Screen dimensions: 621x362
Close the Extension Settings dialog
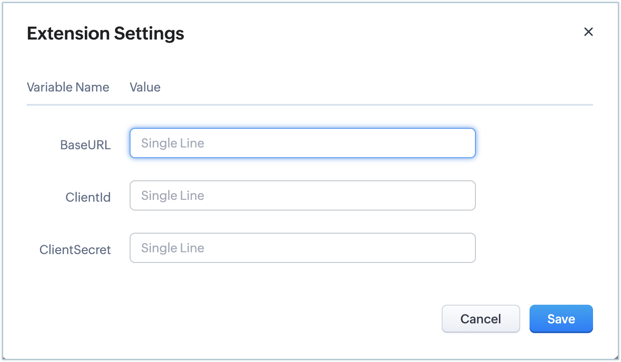pos(588,32)
